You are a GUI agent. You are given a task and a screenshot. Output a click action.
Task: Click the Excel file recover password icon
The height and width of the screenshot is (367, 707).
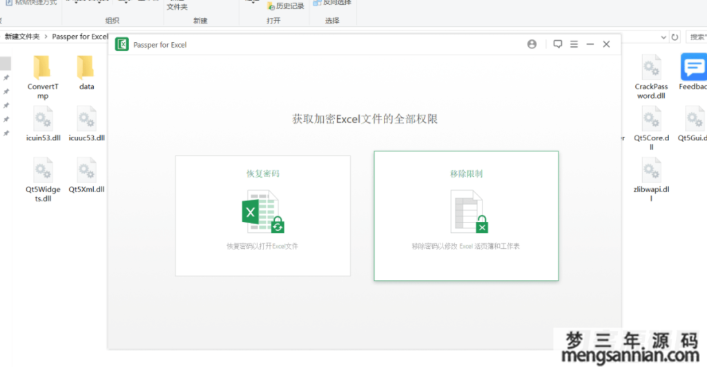pyautogui.click(x=263, y=211)
